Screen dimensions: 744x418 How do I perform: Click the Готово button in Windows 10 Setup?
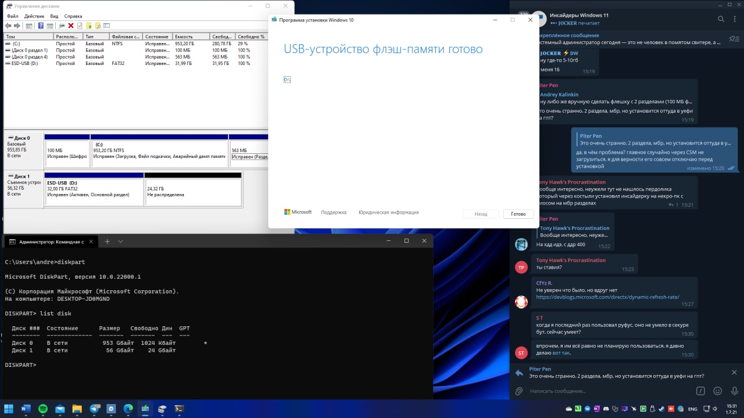(518, 214)
